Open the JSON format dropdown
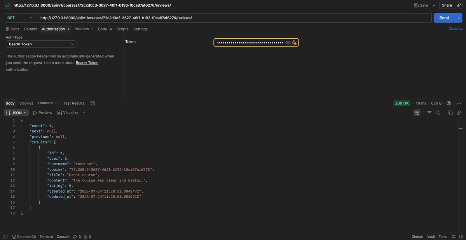This screenshot has width=466, height=240. click(x=16, y=113)
